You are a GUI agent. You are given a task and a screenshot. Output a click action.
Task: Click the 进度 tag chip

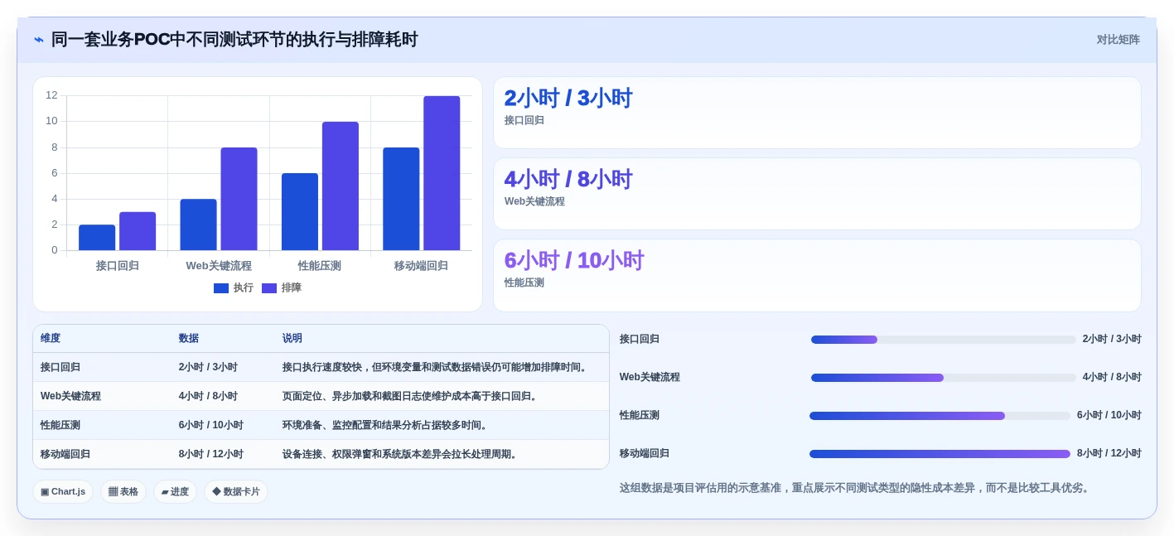pyautogui.click(x=175, y=492)
